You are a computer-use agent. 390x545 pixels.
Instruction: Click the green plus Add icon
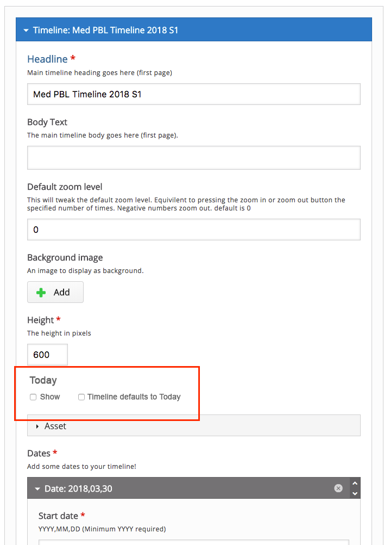pos(41,292)
